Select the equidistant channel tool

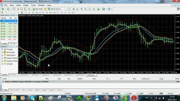click(x=22, y=12)
